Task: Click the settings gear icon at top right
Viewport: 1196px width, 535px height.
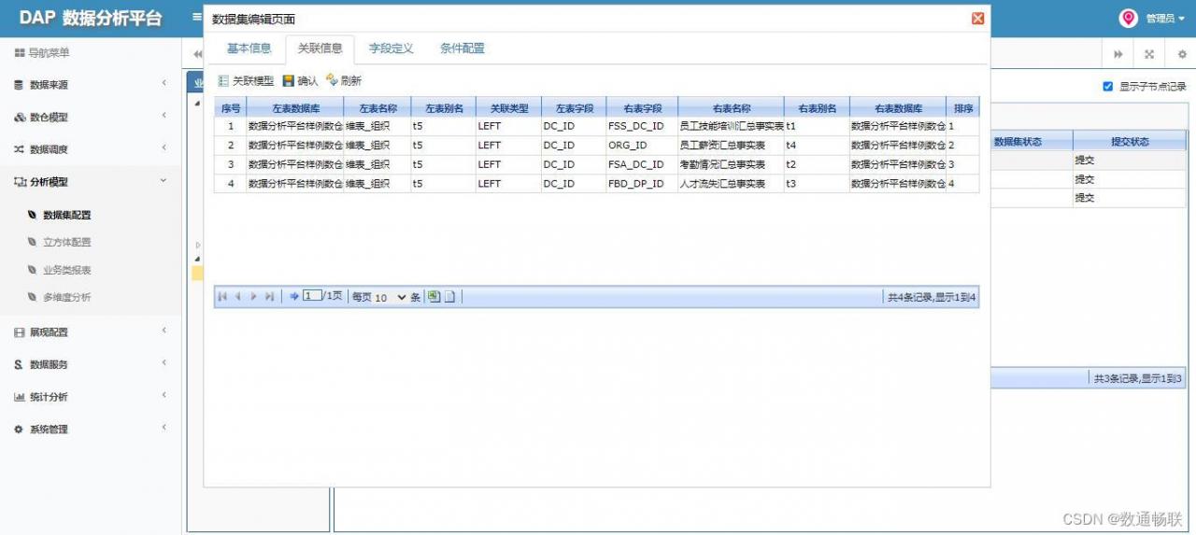Action: tap(1181, 54)
